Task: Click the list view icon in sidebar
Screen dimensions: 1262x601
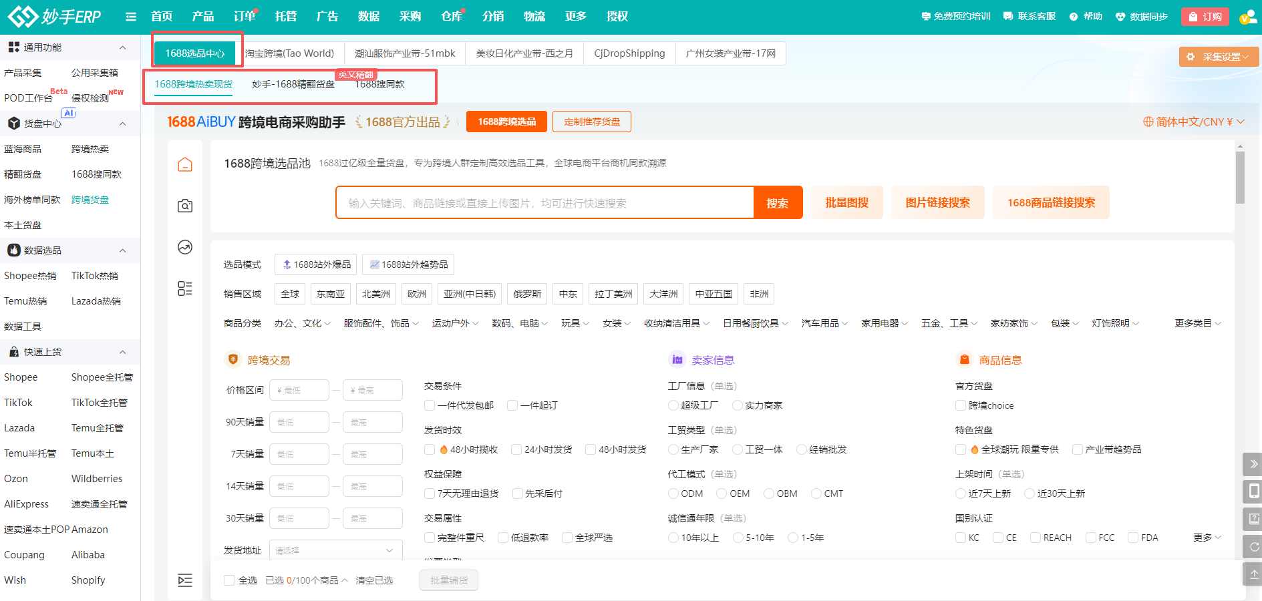Action: [x=185, y=288]
